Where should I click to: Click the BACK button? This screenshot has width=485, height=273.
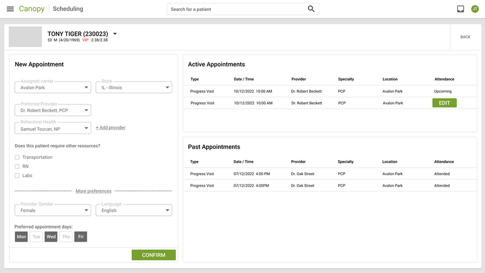tap(465, 37)
